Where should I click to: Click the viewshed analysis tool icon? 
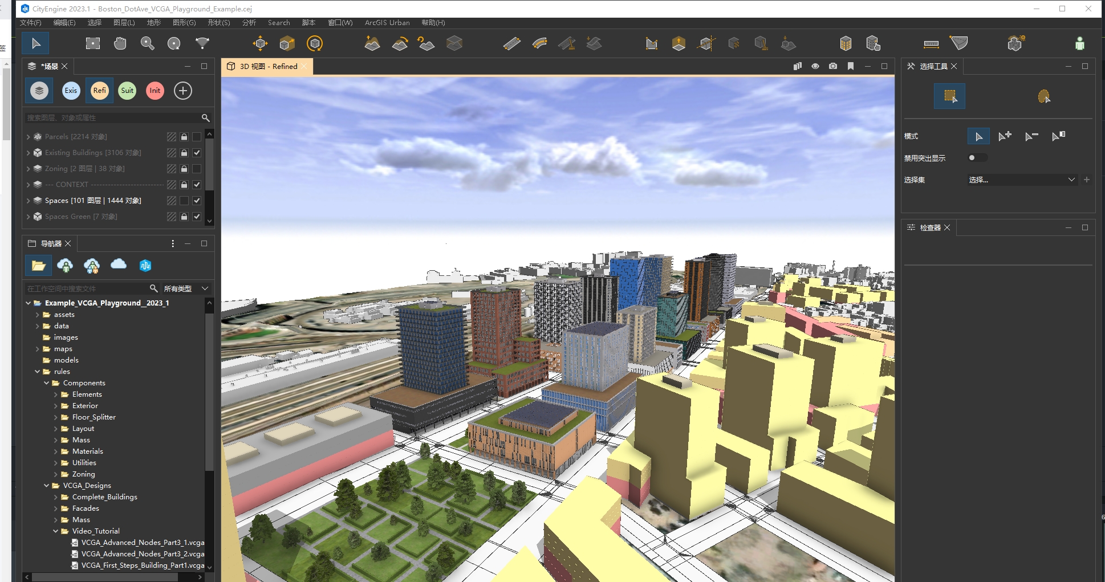click(958, 43)
